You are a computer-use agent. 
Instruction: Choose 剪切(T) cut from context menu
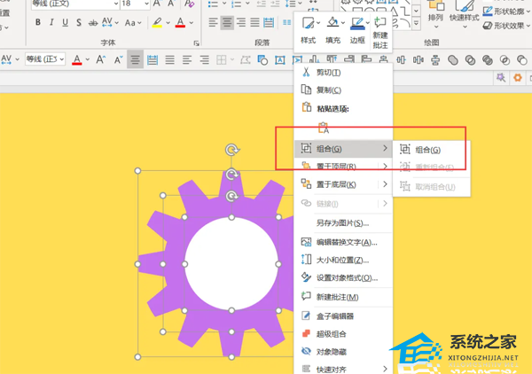pos(343,72)
